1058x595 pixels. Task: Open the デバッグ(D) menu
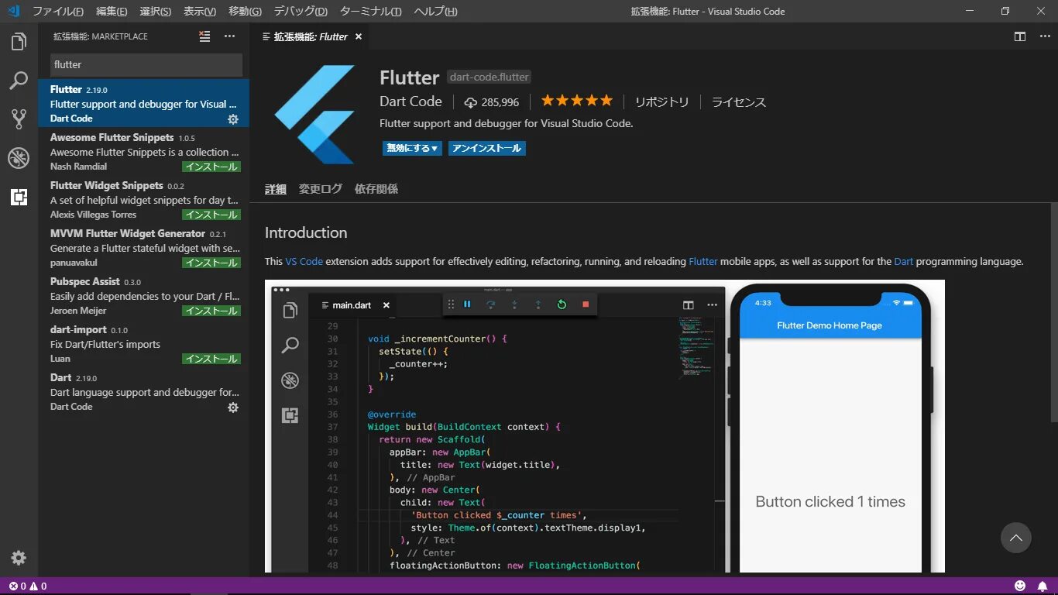pos(301,11)
